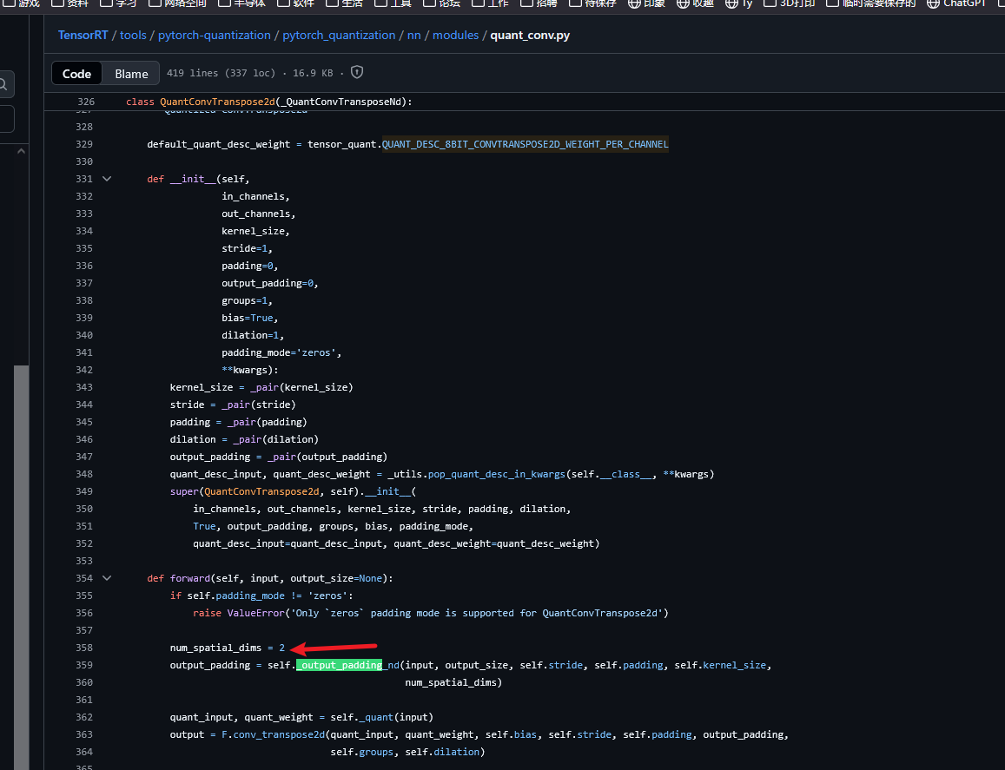The width and height of the screenshot is (1005, 770).
Task: Collapse the forward function at line 354
Action: tap(107, 578)
